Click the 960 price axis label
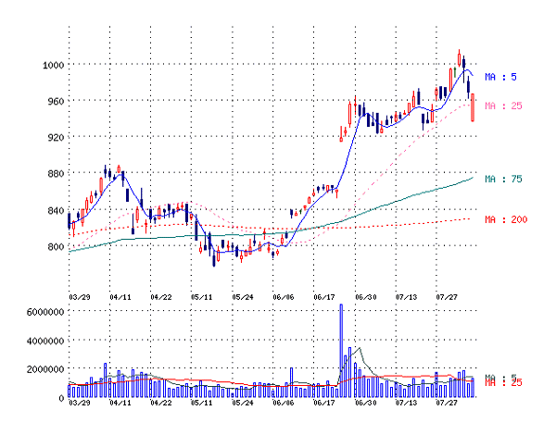556x423 pixels. (56, 101)
